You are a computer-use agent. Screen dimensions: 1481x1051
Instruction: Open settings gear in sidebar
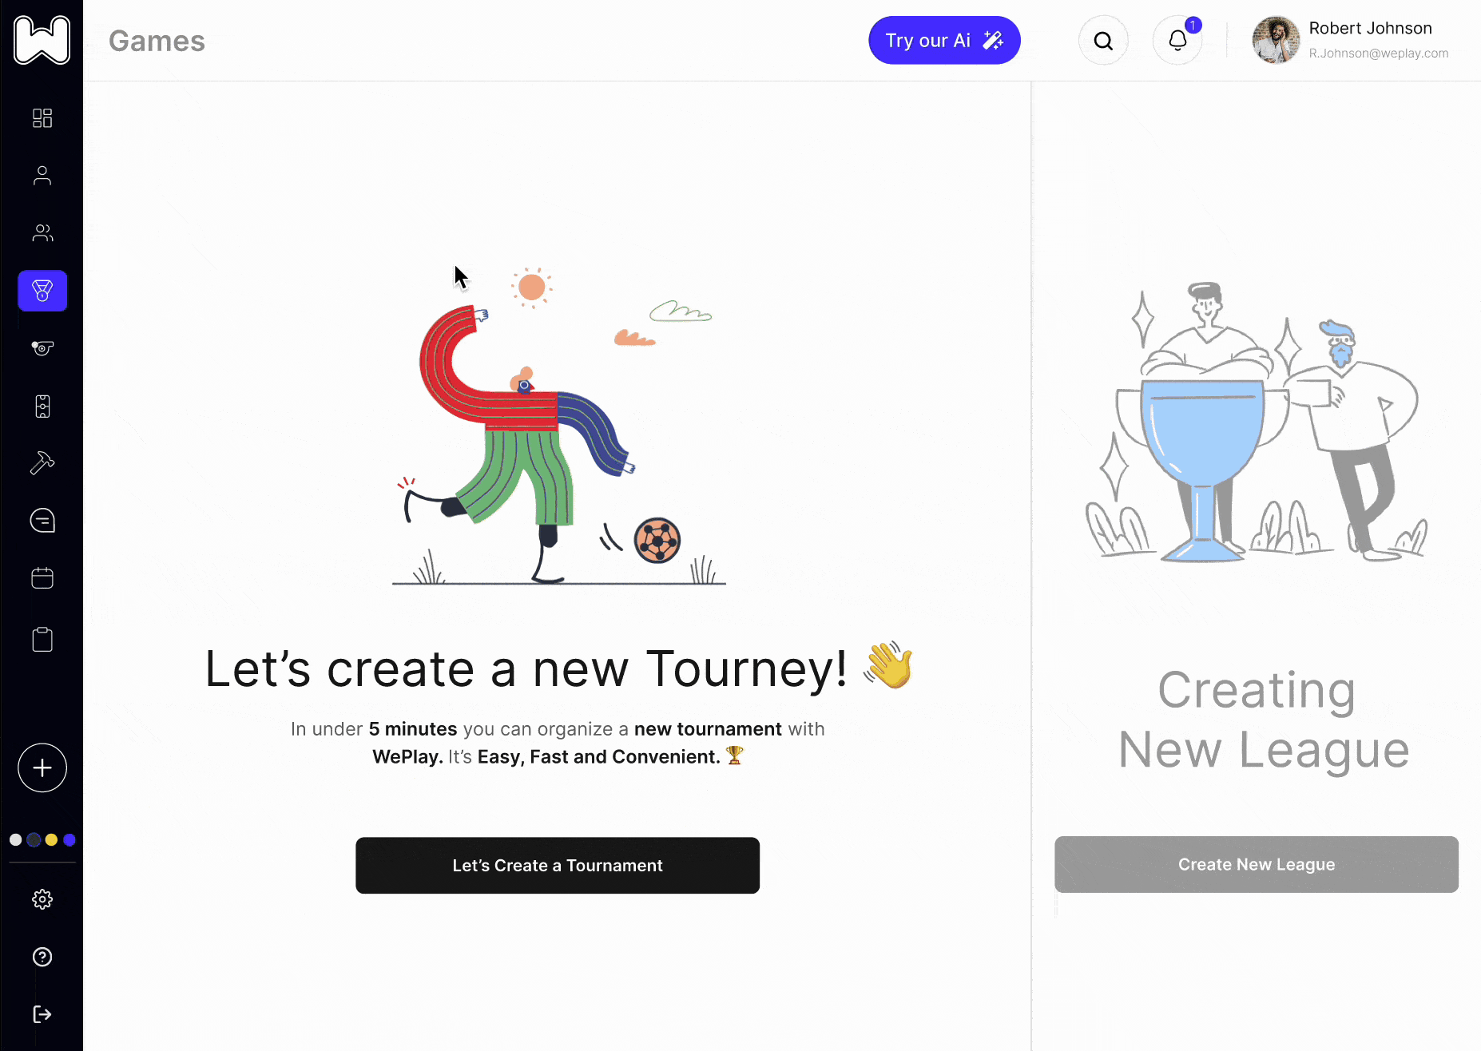(42, 899)
